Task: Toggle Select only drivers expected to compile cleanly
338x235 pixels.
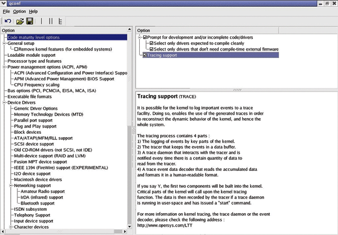Action: (x=151, y=43)
